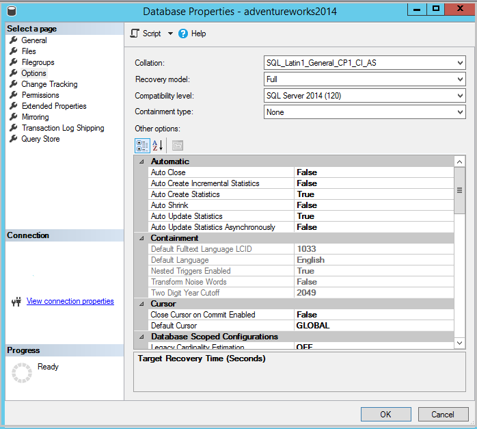Open Help from the toolbar
Screen dimensions: 477x429
click(192, 34)
